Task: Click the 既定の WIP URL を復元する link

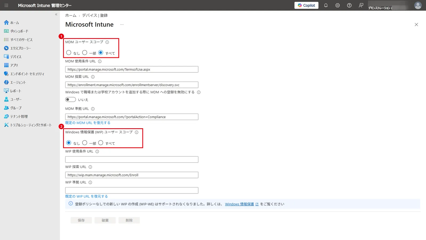Action: point(87,197)
